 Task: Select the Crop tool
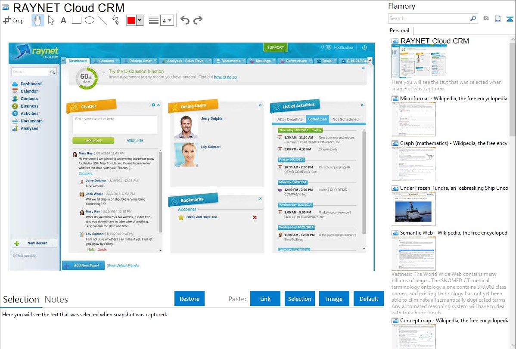tap(13, 20)
